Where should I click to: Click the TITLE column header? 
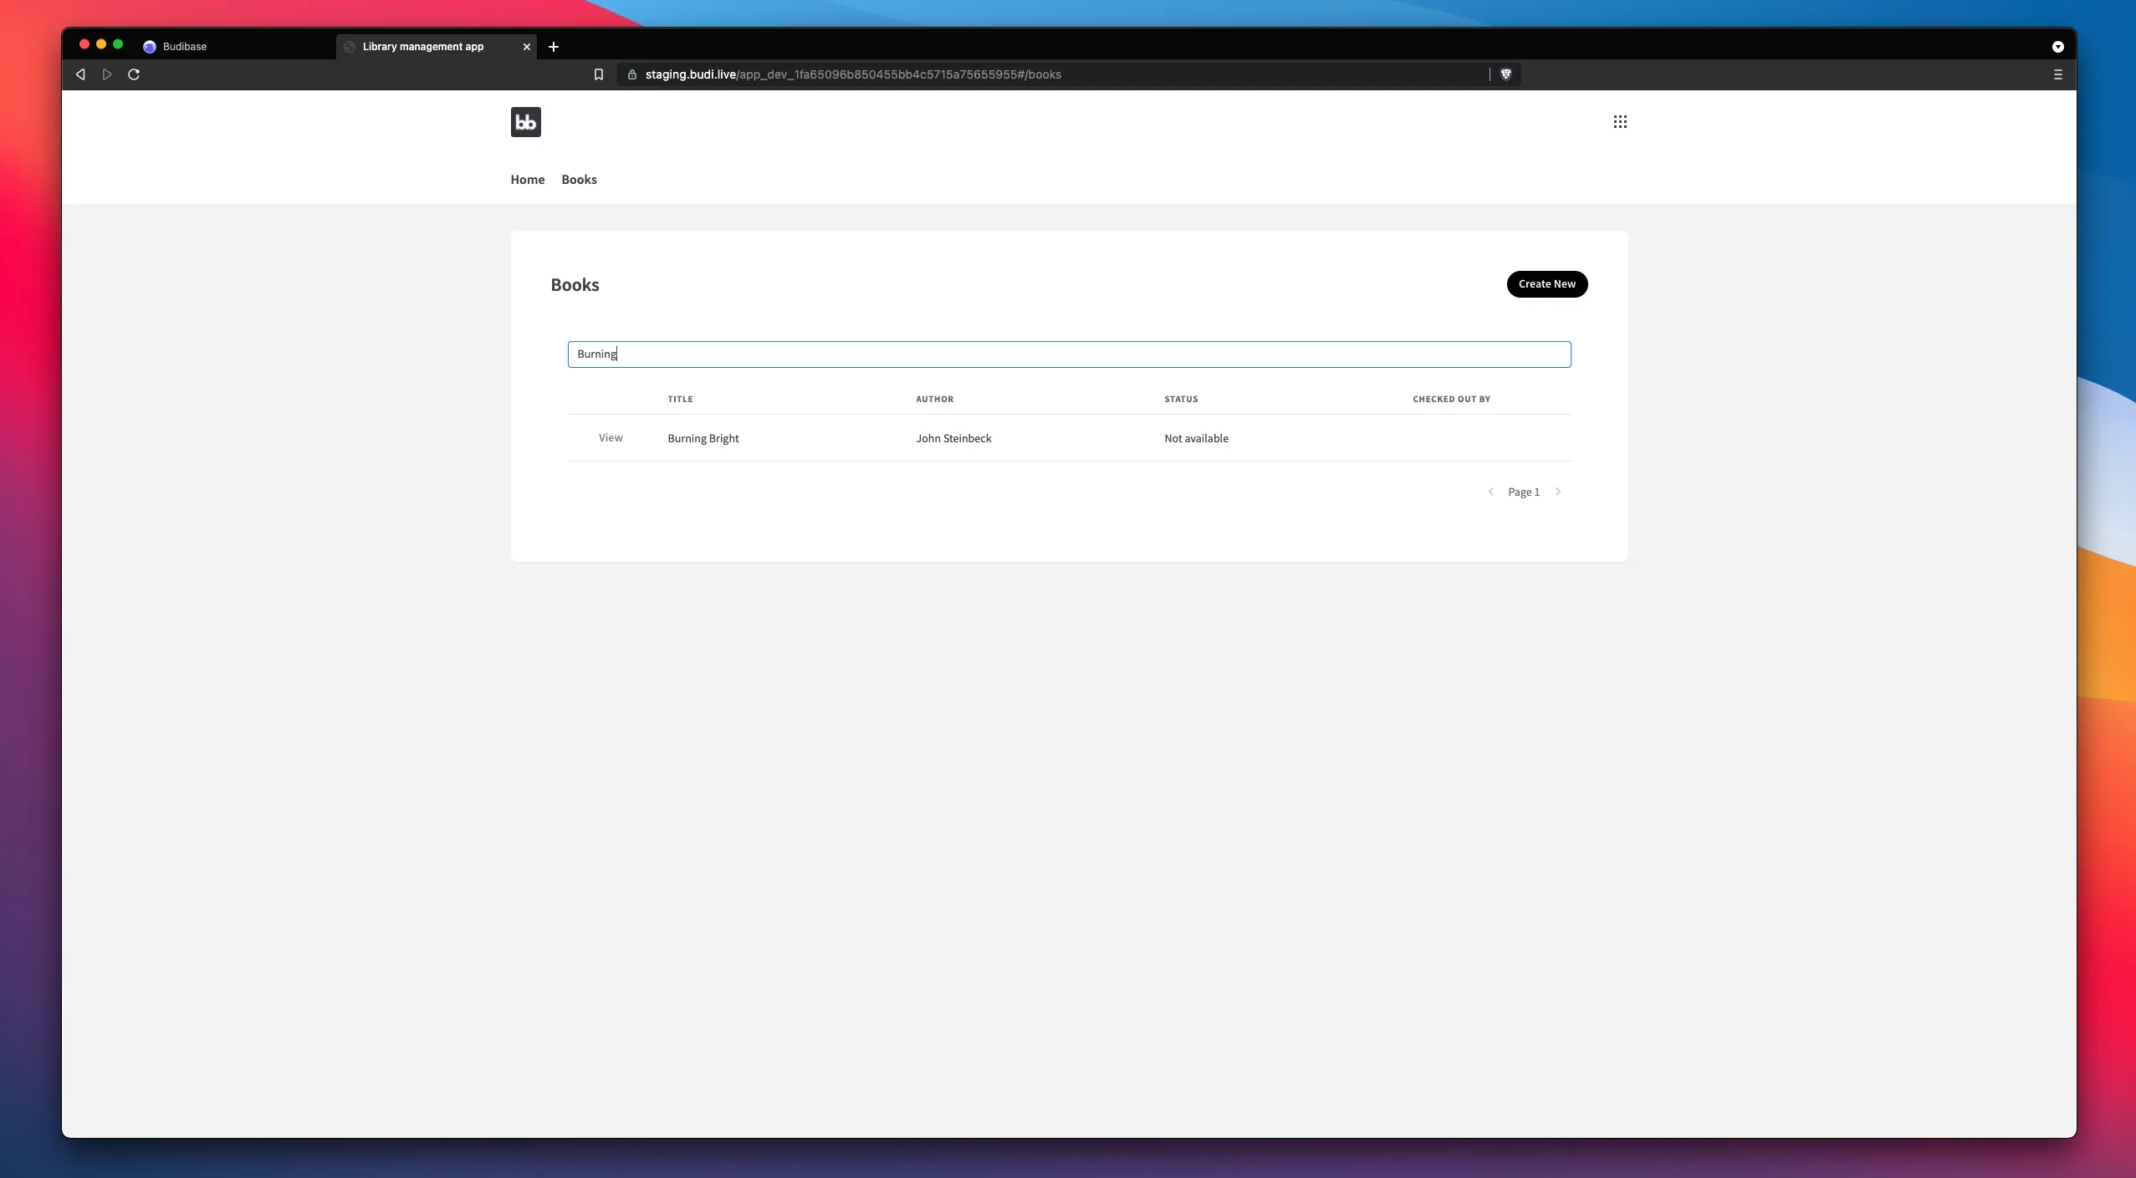click(x=679, y=399)
